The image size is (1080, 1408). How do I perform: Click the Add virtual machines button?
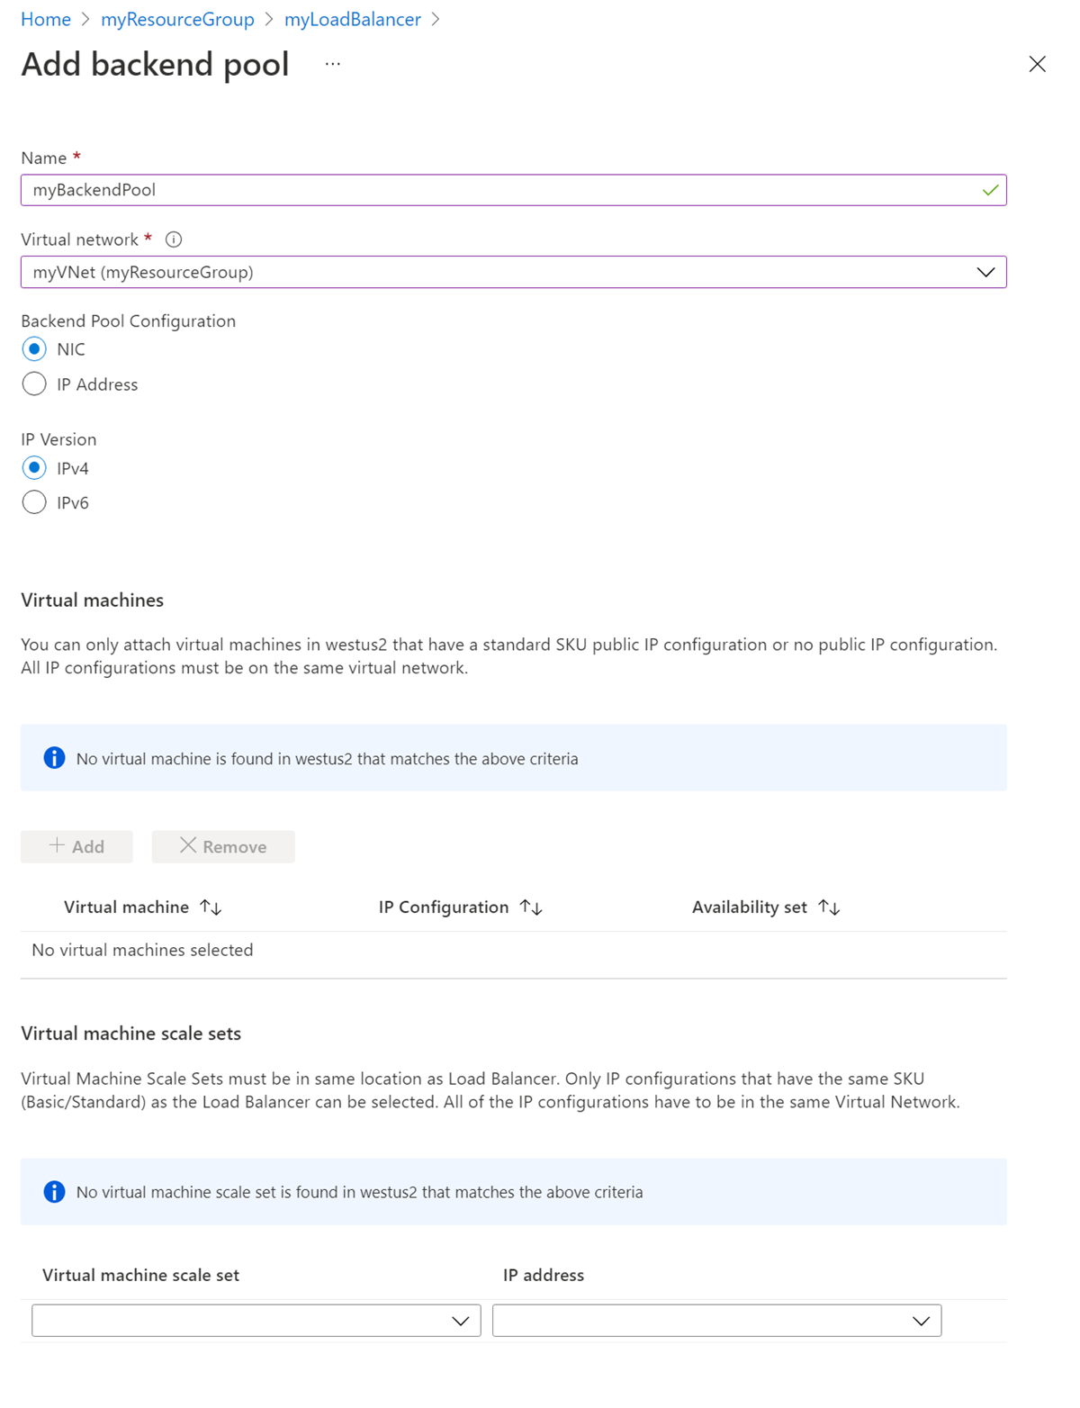(x=76, y=846)
